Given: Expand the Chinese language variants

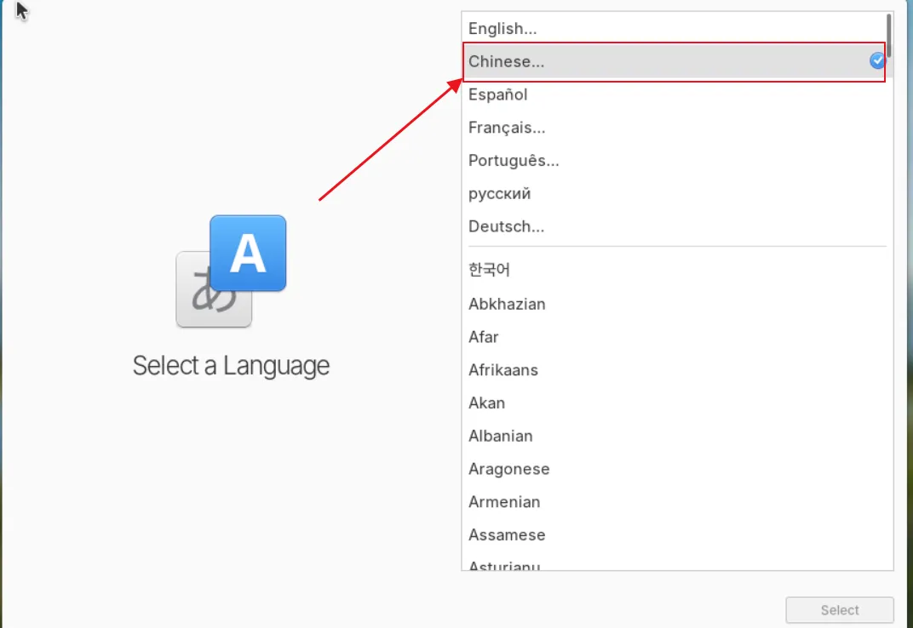Looking at the screenshot, I should (x=506, y=61).
